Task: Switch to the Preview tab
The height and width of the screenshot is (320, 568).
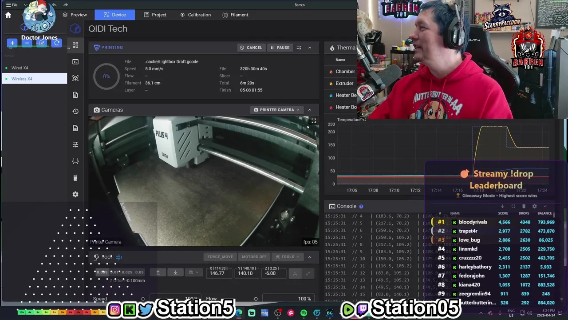Action: click(x=75, y=15)
